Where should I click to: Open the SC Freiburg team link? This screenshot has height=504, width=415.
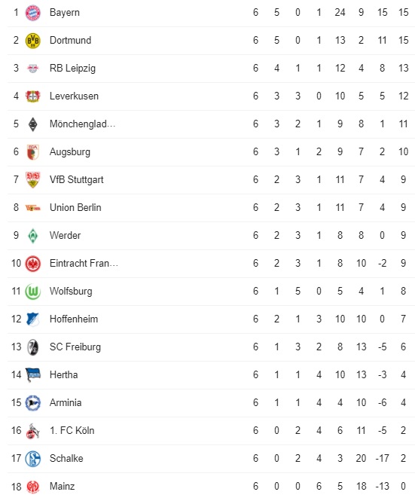(75, 347)
